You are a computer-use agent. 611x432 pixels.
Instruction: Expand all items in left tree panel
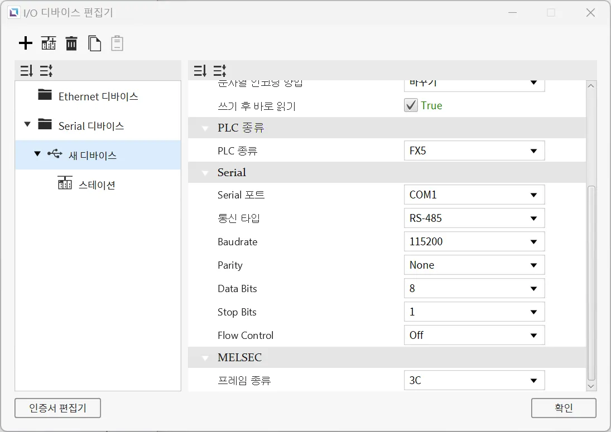point(46,71)
